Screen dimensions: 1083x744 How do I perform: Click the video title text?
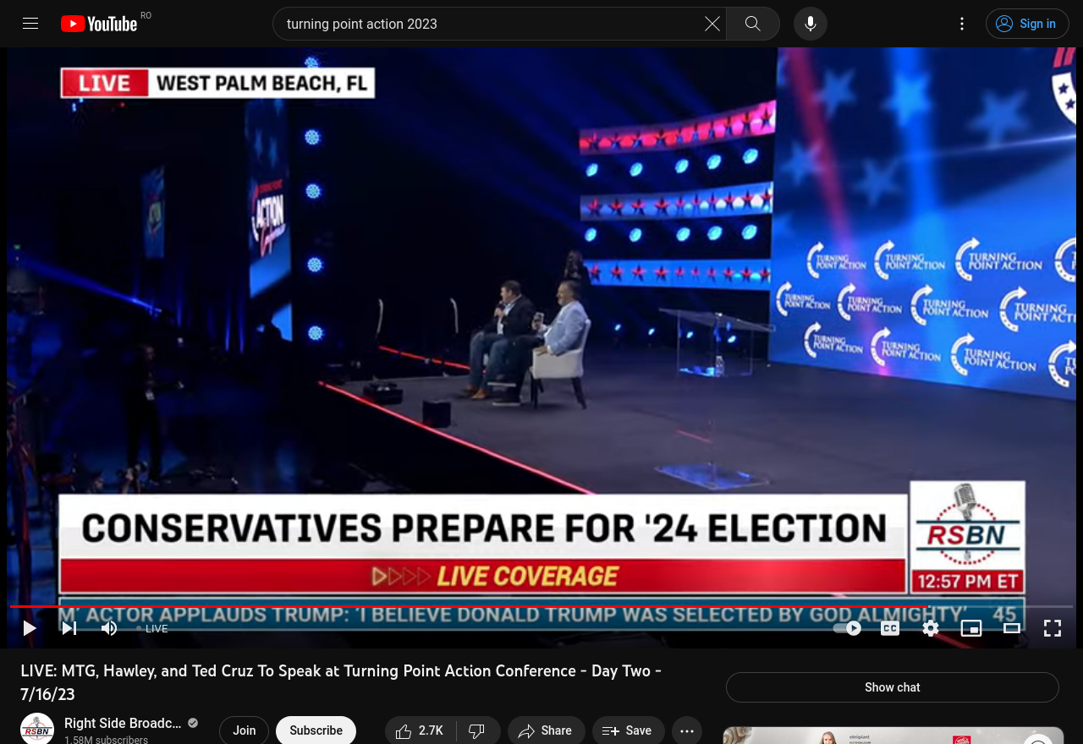point(341,682)
